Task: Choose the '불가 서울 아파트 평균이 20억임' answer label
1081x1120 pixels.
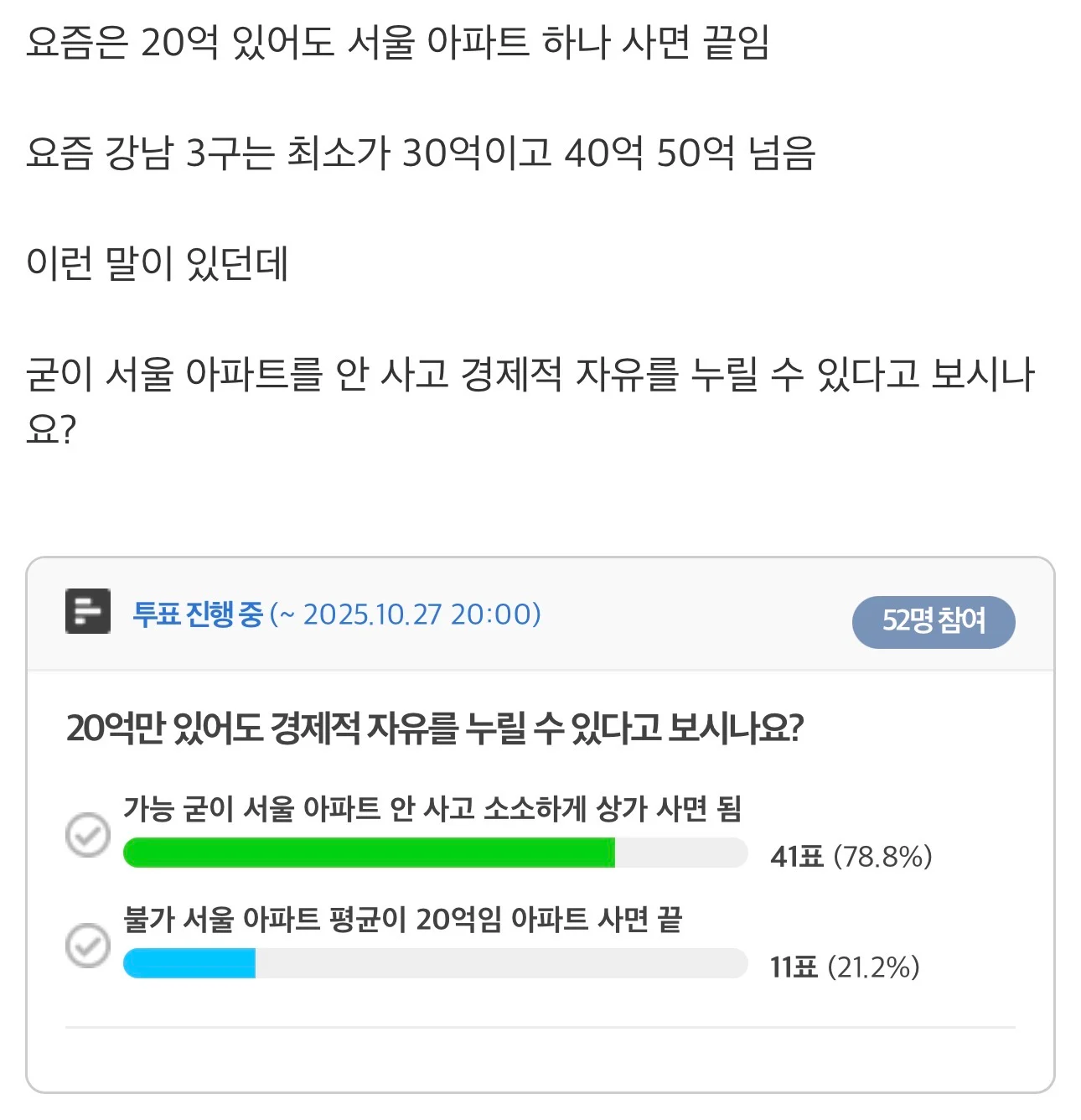Action: [402, 920]
